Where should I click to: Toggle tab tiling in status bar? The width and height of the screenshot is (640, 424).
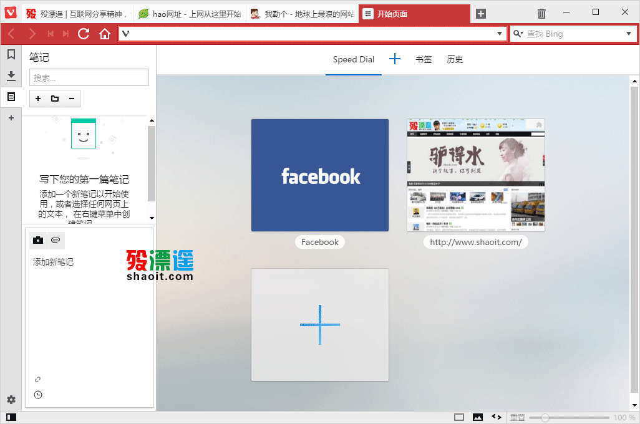click(459, 417)
